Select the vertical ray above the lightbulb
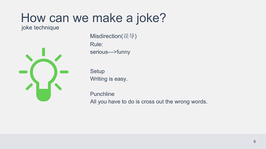 pos(44,52)
